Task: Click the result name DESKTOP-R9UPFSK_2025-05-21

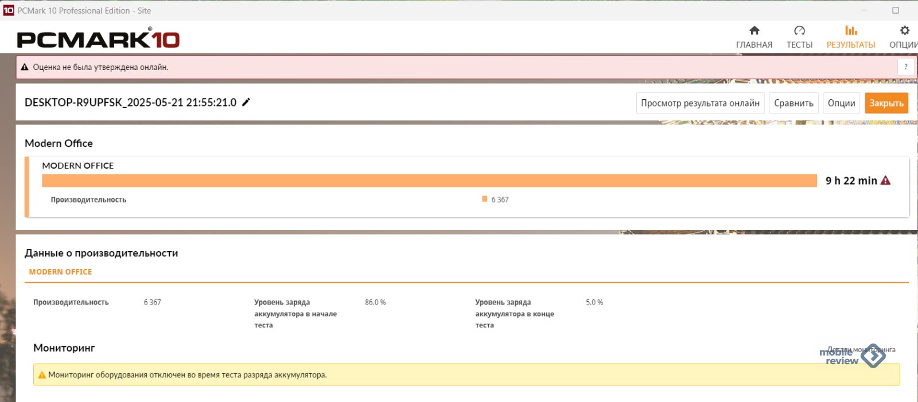Action: [x=130, y=103]
